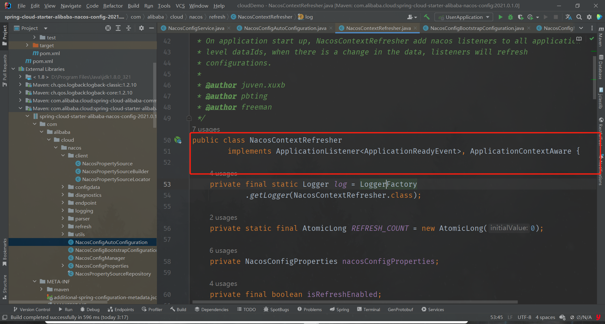Toggle the status bar tool windows icon
This screenshot has height=324, width=605.
[x=5, y=317]
